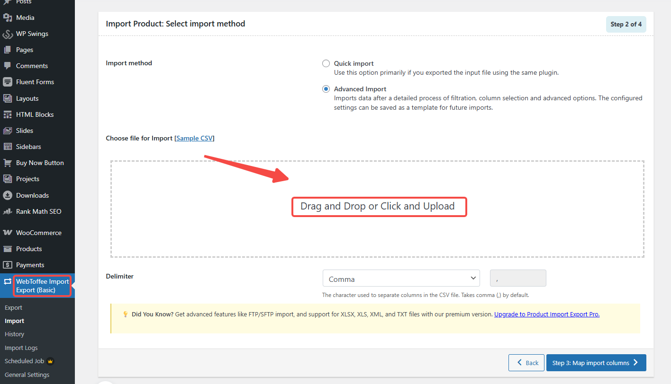671x384 pixels.
Task: Click the Buy Now Button cart icon
Action: [x=8, y=163]
